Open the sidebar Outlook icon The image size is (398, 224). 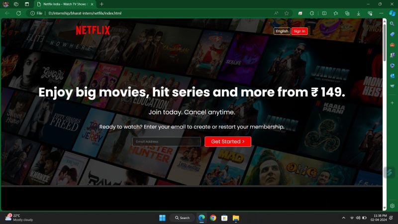(x=392, y=76)
